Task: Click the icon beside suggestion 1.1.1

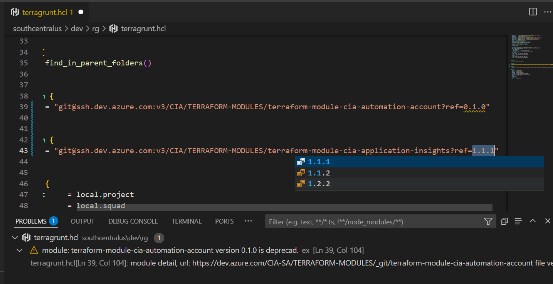Action: [301, 162]
